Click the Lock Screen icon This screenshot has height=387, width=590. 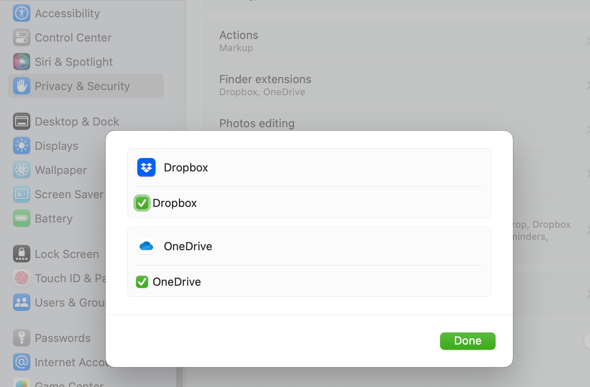22,254
